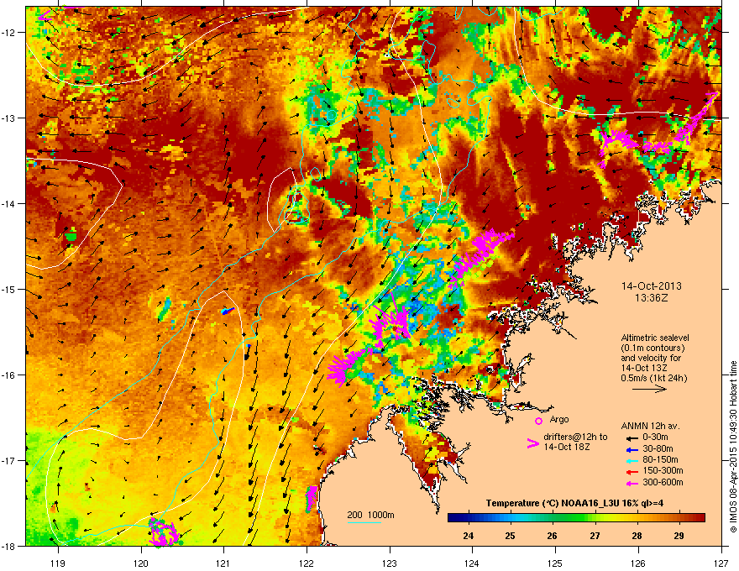
Task: Click the '-15' latitude axis label
Action: (x=8, y=289)
